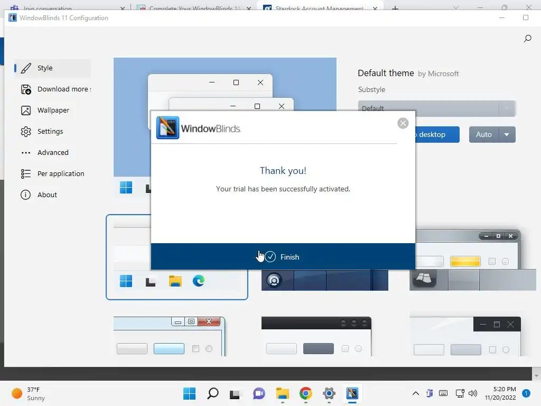Image resolution: width=541 pixels, height=406 pixels.
Task: Close the WindowBlinds trial dialog with X
Action: (x=403, y=123)
